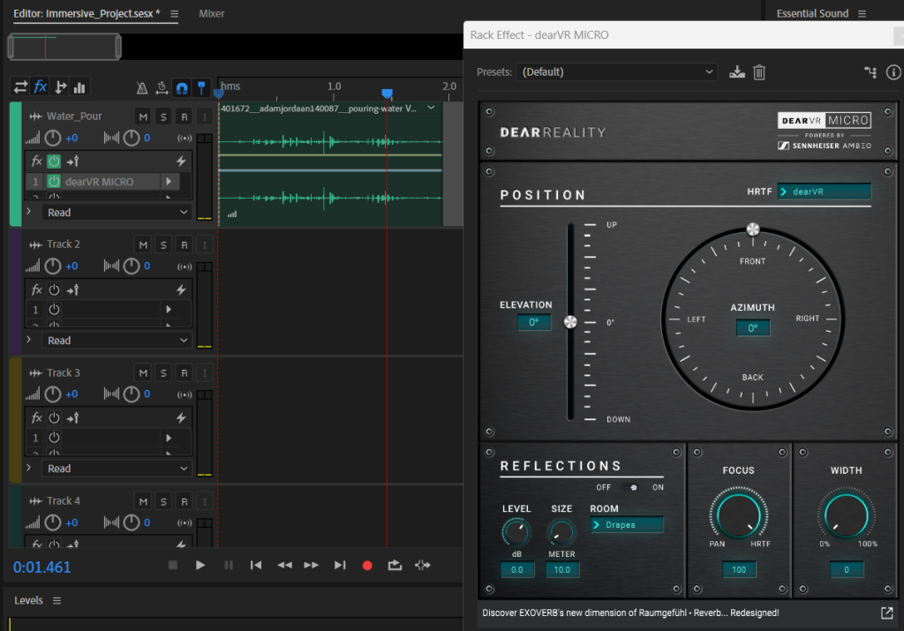Click the Water_Pour track volume knob

52,138
